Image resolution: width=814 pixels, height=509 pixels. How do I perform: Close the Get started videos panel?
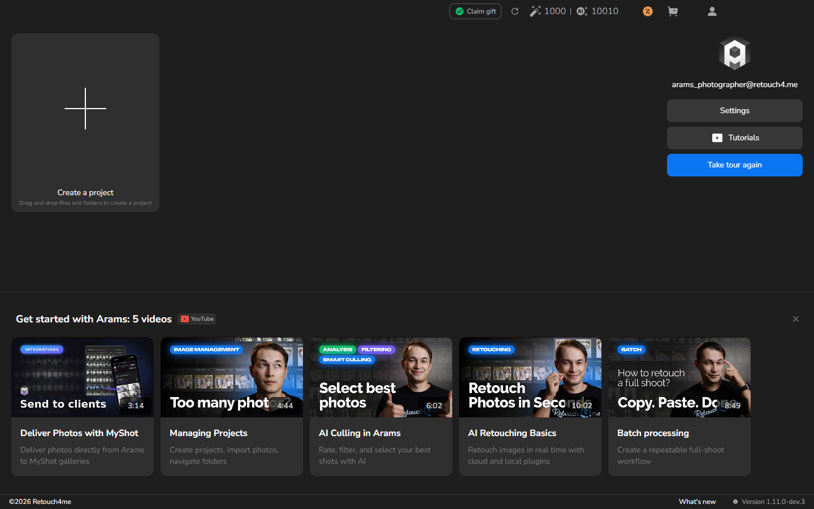click(796, 319)
